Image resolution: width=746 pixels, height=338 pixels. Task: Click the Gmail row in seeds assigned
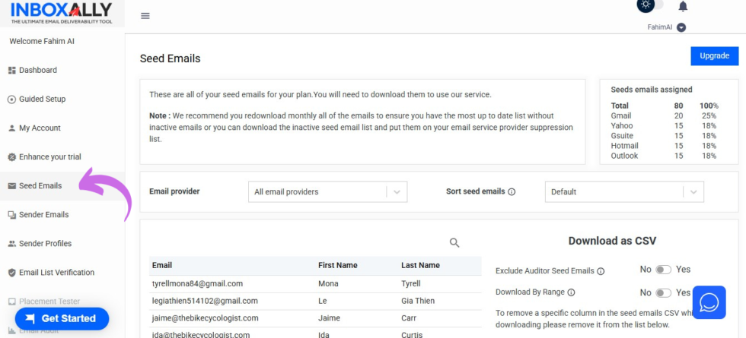[664, 115]
